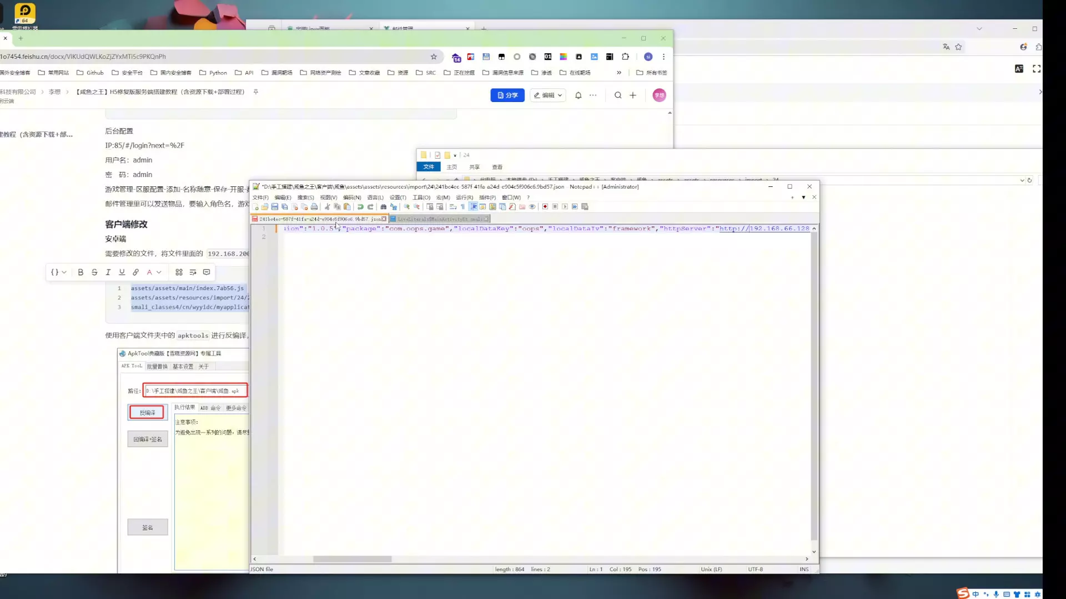The image size is (1066, 599).
Task: Click the Find binoculars icon in Notepad++
Action: pos(383,207)
